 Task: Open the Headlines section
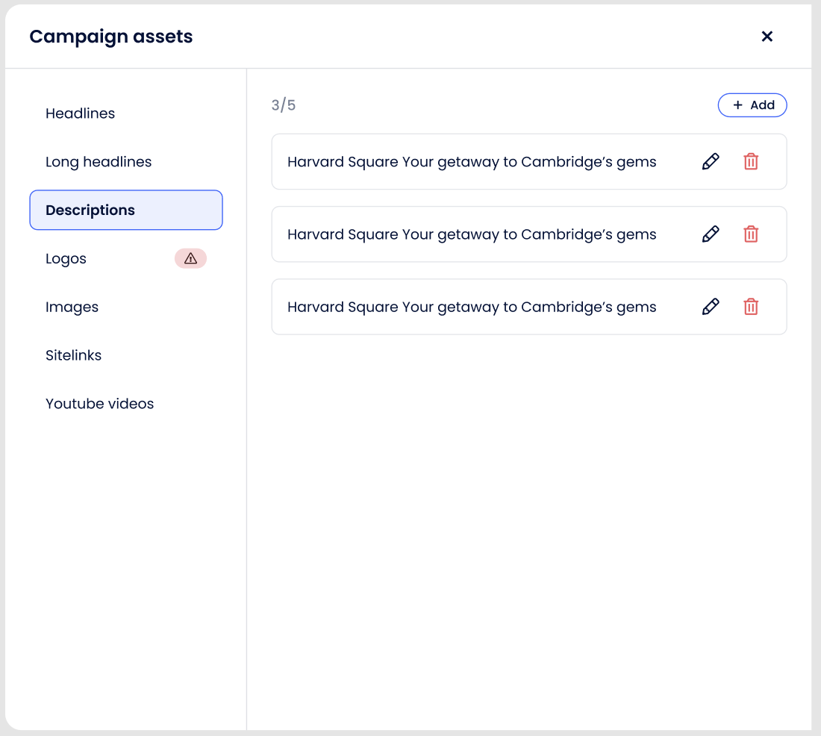pos(81,113)
